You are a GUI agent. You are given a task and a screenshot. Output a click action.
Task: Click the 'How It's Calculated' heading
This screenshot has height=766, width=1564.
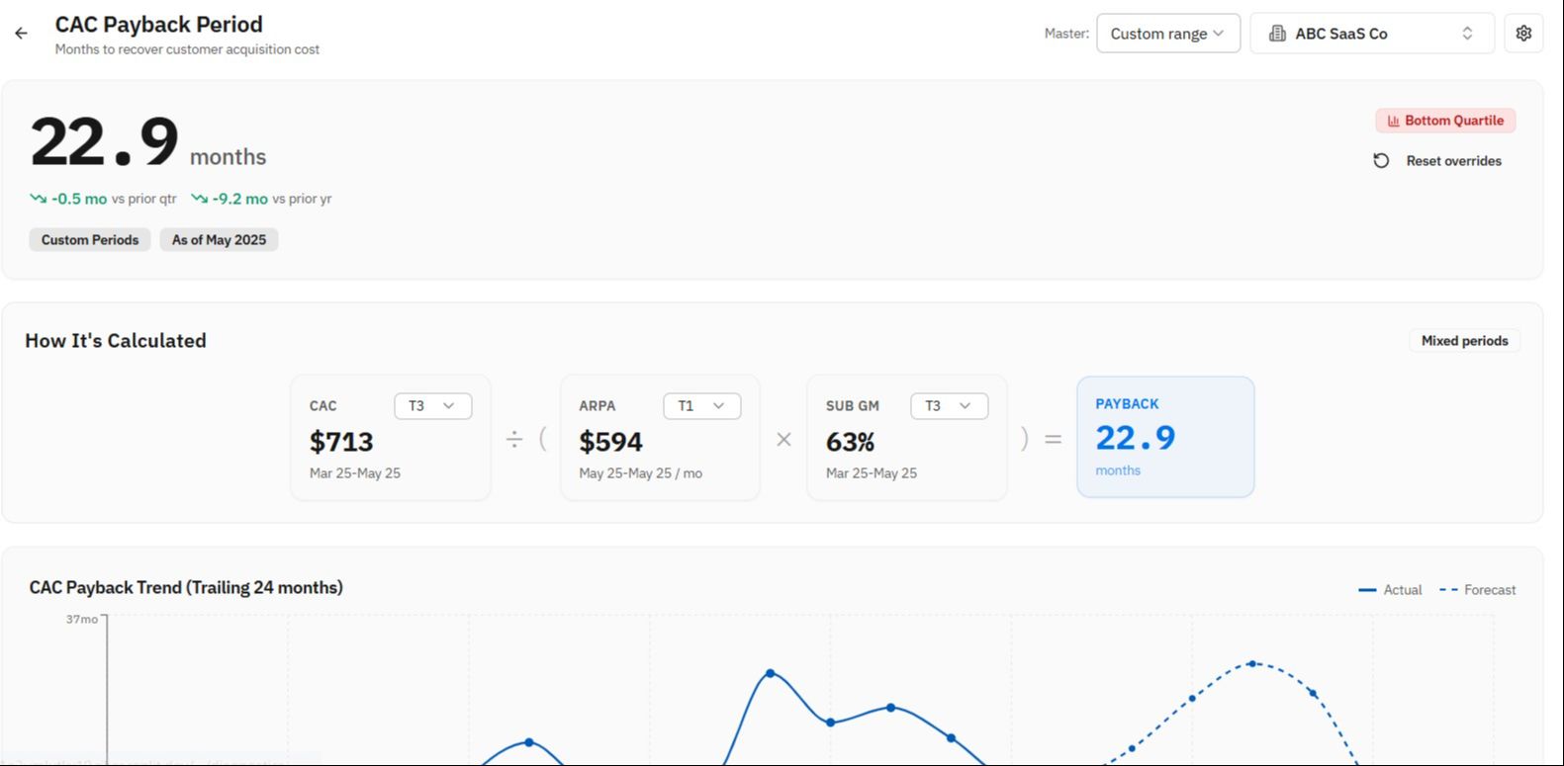(116, 341)
